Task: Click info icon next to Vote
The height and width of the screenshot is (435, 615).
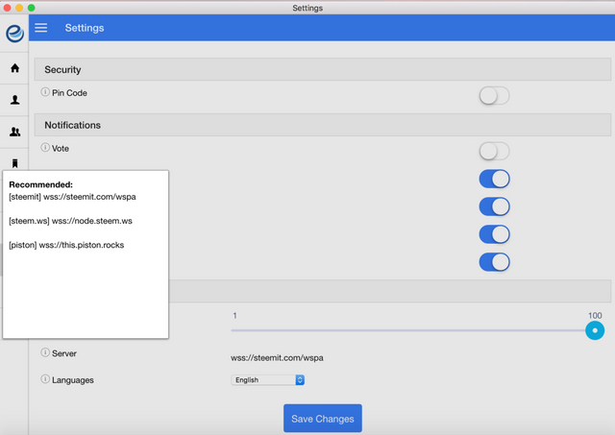Action: (45, 148)
